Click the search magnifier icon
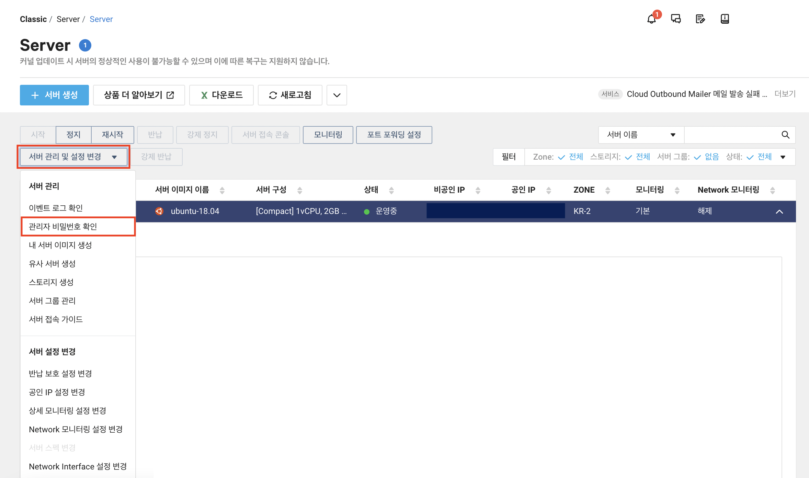The height and width of the screenshot is (478, 809). click(x=785, y=135)
